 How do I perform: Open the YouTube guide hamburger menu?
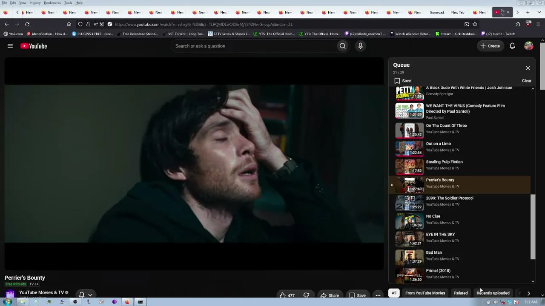click(10, 46)
